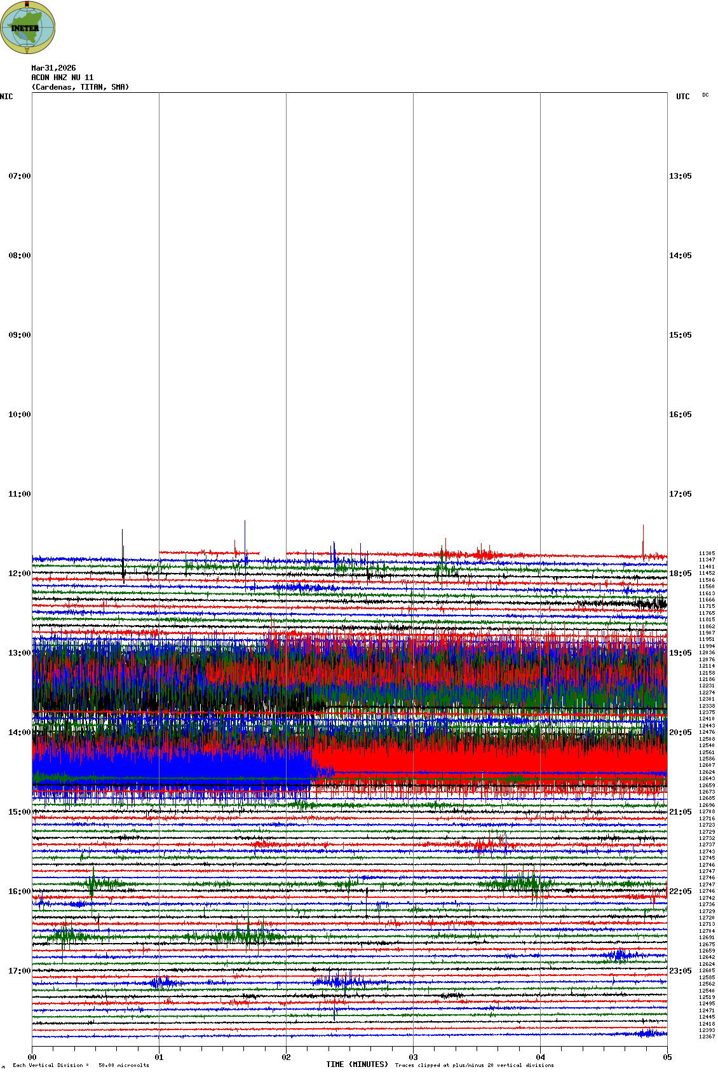The height and width of the screenshot is (1074, 718).
Task: Click the INETER logo
Action: pyautogui.click(x=28, y=27)
